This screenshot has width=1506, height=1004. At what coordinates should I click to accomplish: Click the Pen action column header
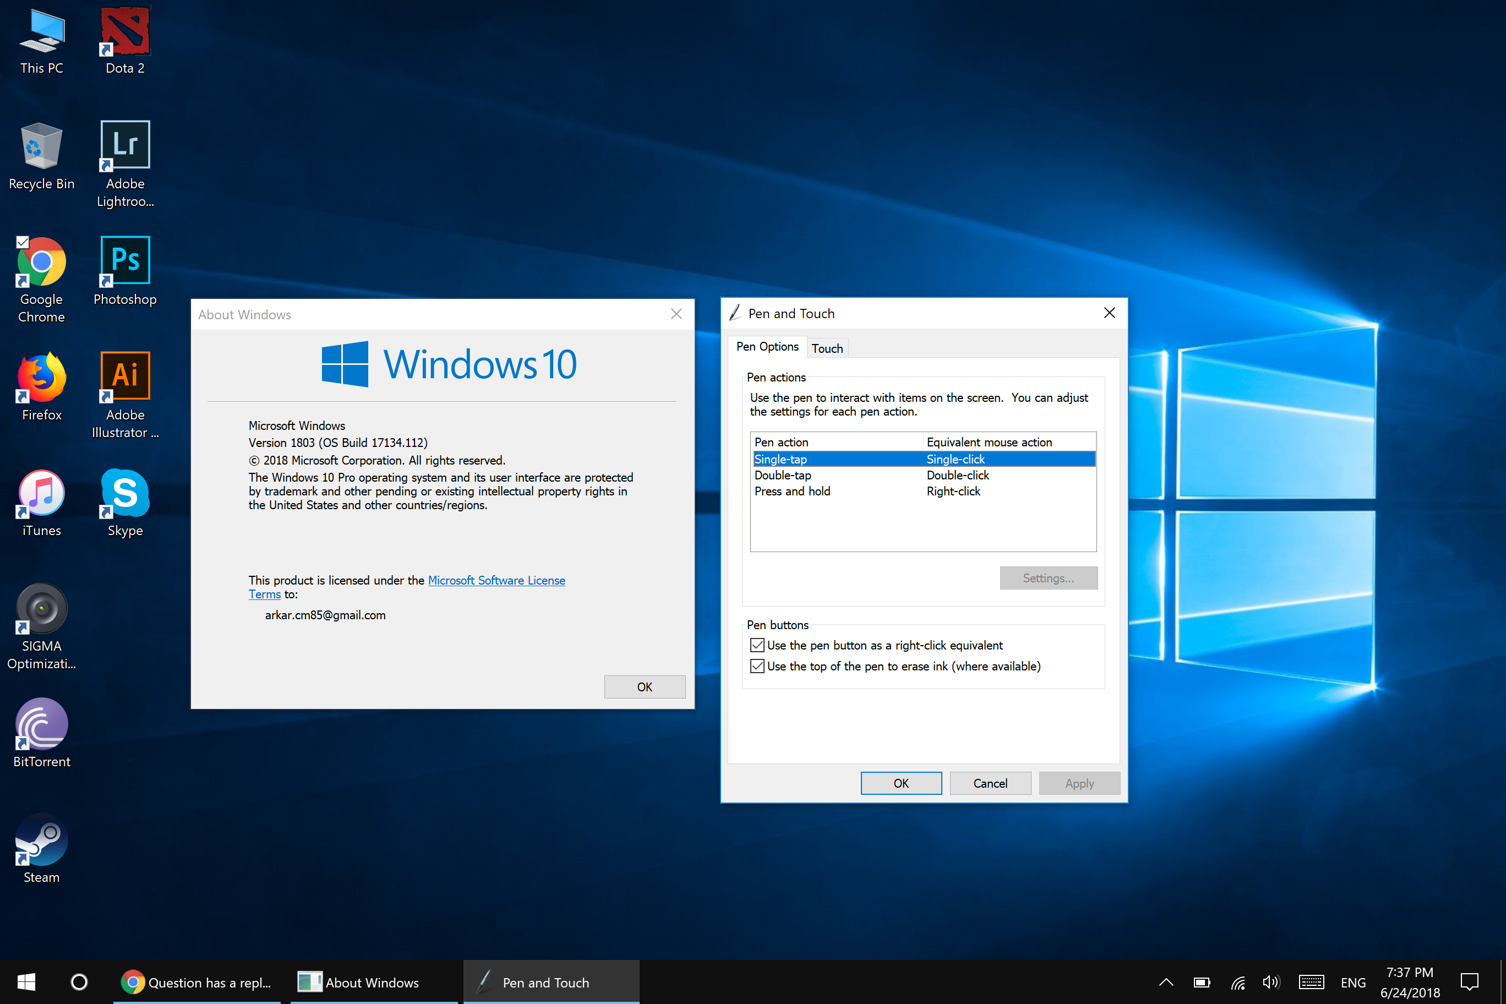click(x=837, y=442)
